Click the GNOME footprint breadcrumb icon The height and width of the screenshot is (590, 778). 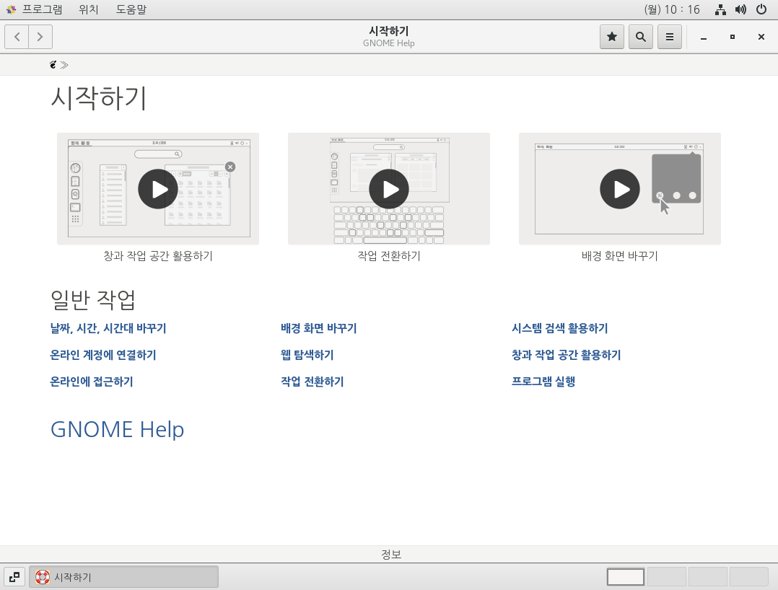click(x=53, y=64)
